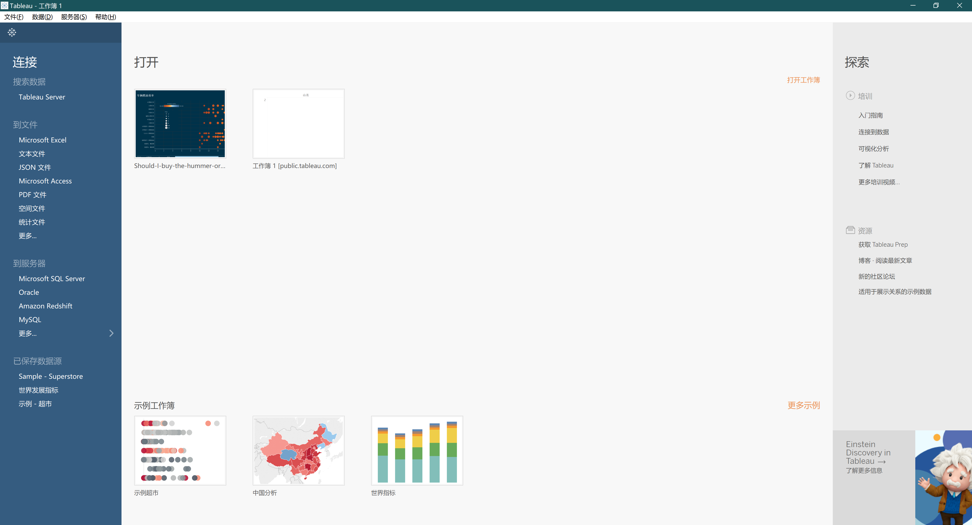Choose JSON 文件 connection

click(35, 167)
